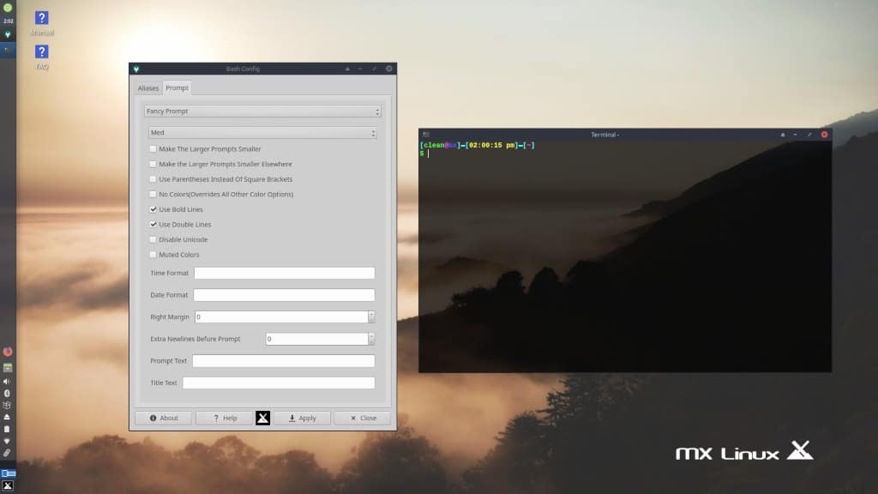Uncheck Use Double Lines

coord(153,225)
